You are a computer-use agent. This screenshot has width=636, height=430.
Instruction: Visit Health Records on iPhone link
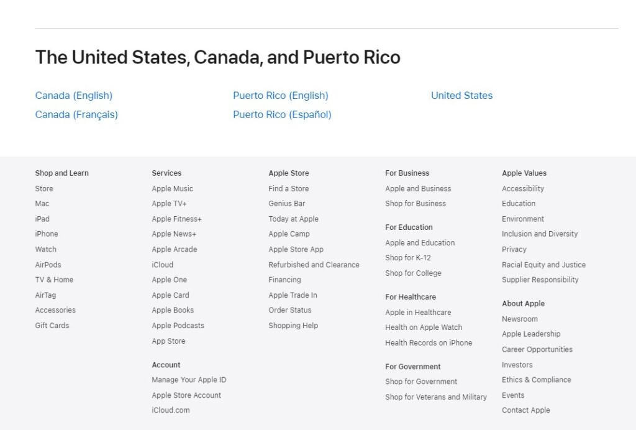[x=429, y=343]
